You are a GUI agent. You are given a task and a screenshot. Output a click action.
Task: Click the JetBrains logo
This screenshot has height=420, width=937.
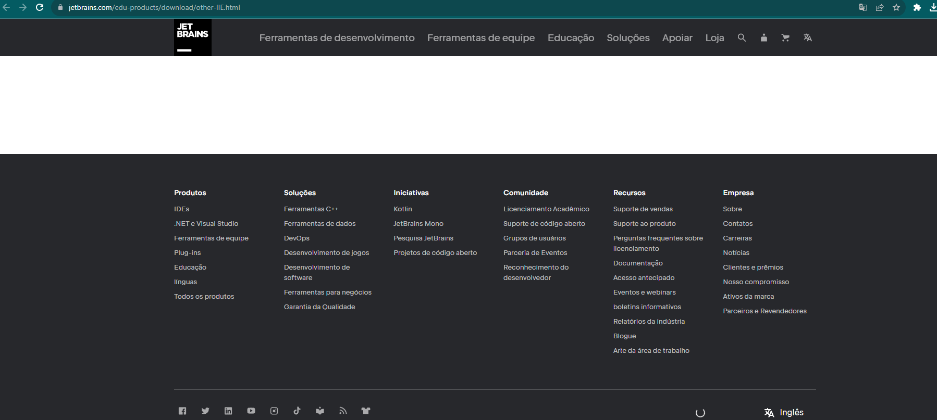click(x=193, y=37)
